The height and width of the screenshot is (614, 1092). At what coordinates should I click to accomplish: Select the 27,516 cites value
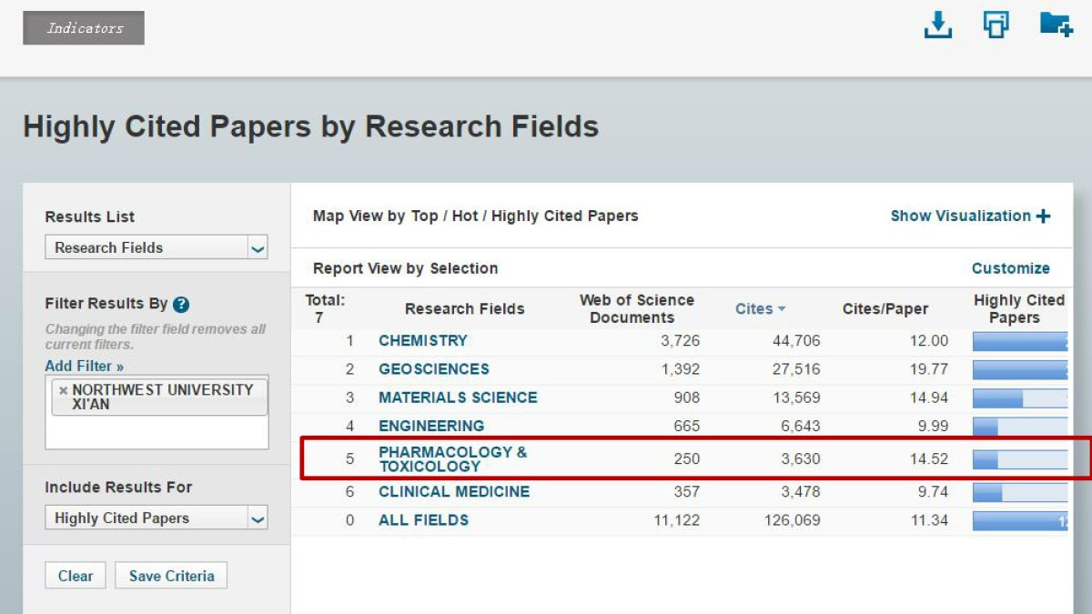point(795,368)
